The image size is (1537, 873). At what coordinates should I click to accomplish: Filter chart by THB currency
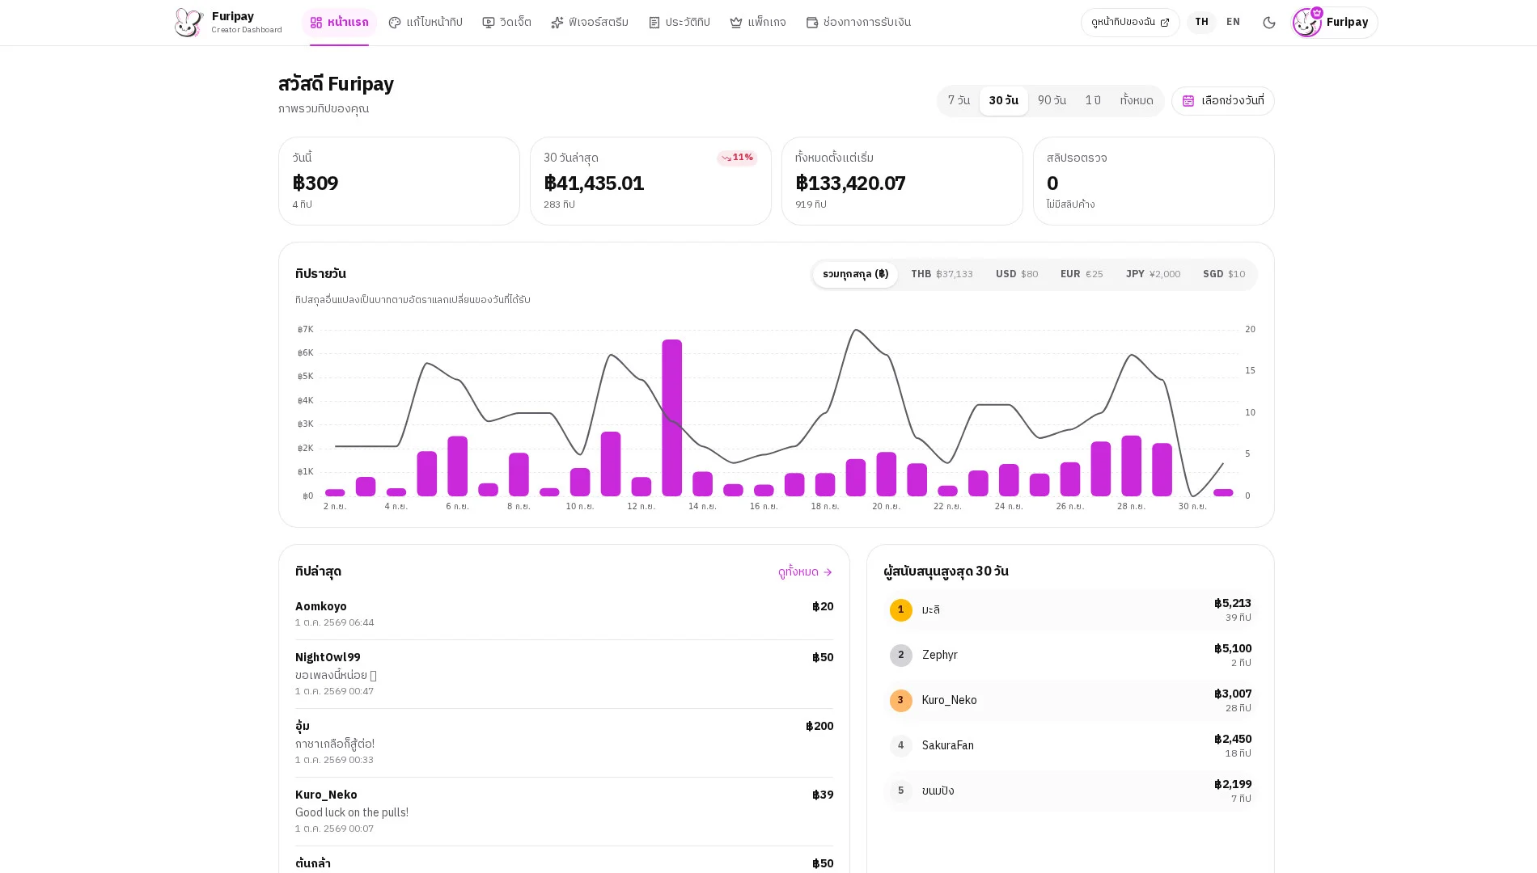coord(942,275)
